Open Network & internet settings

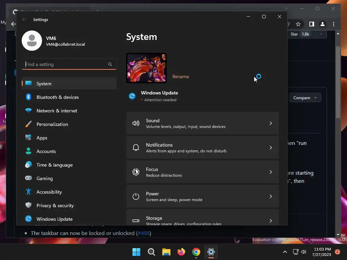pos(69,111)
